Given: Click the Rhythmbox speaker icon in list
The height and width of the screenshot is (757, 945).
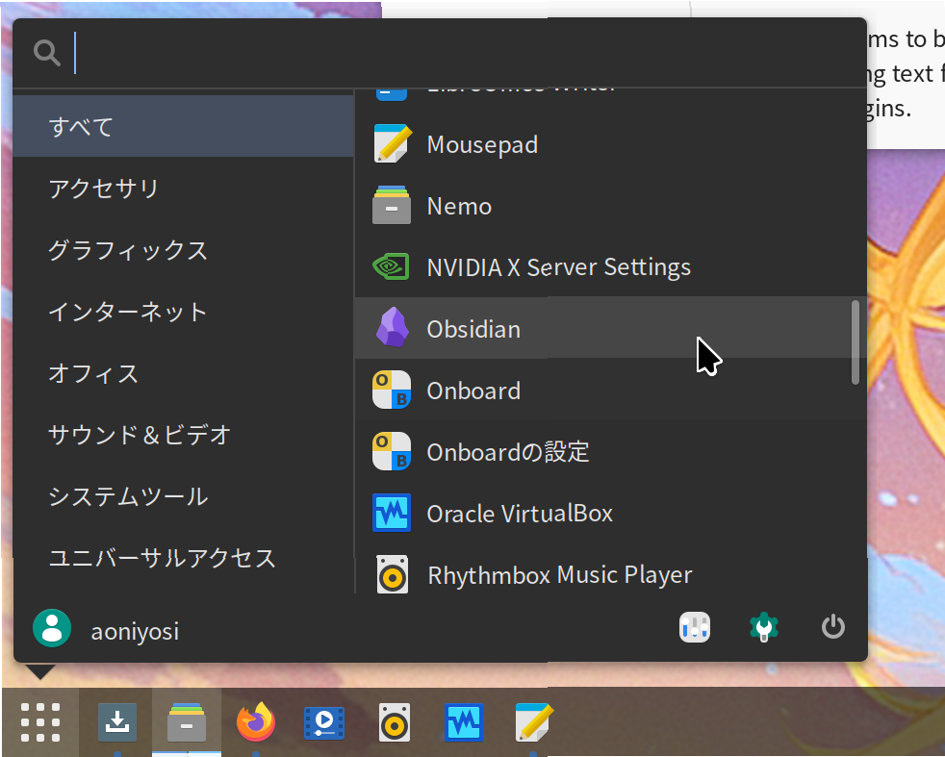Looking at the screenshot, I should pyautogui.click(x=393, y=574).
